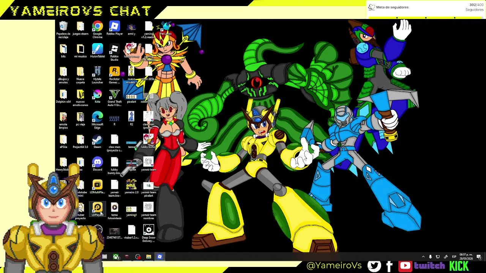Open the yameir team.kra~ file
The height and width of the screenshot is (273, 486).
(114, 189)
